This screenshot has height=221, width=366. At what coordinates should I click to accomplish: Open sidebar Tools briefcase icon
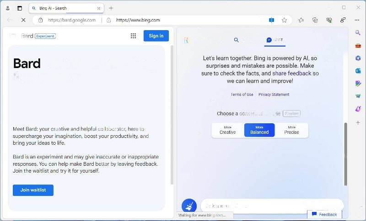(x=358, y=45)
